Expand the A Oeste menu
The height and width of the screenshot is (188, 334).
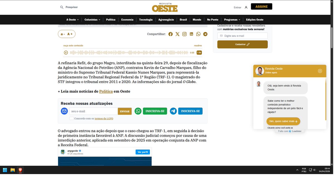[72, 19]
